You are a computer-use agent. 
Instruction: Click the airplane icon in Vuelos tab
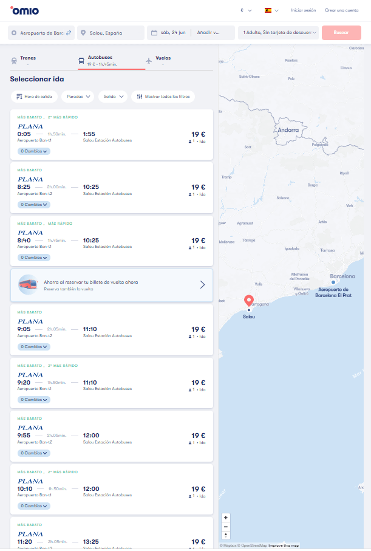tap(149, 61)
